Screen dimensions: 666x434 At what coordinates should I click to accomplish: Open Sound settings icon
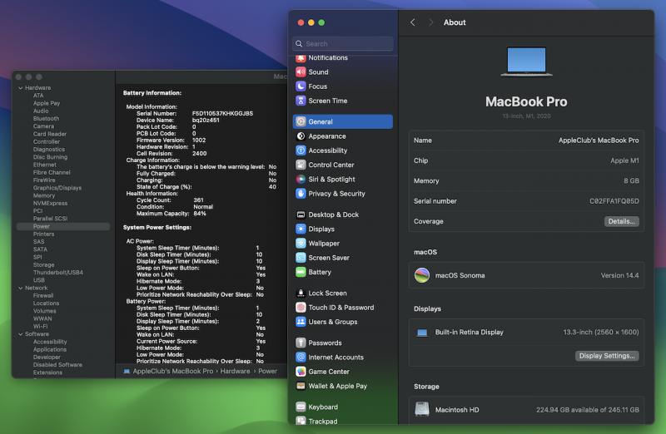tap(301, 72)
